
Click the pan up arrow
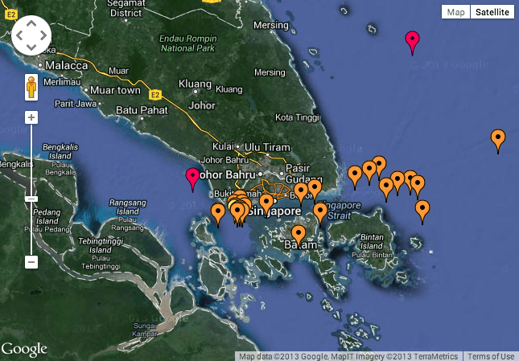(31, 23)
